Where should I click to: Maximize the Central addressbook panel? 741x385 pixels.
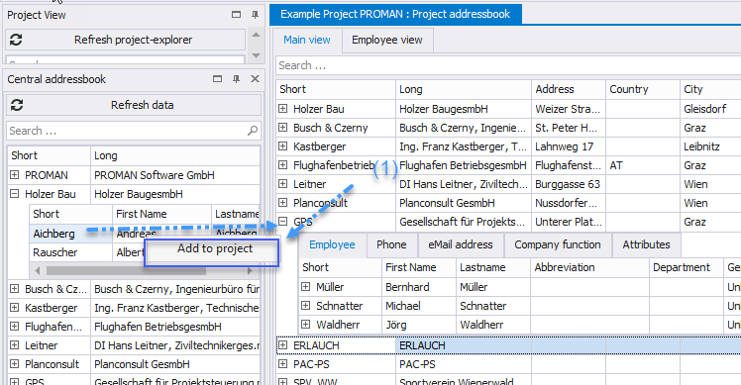[217, 79]
